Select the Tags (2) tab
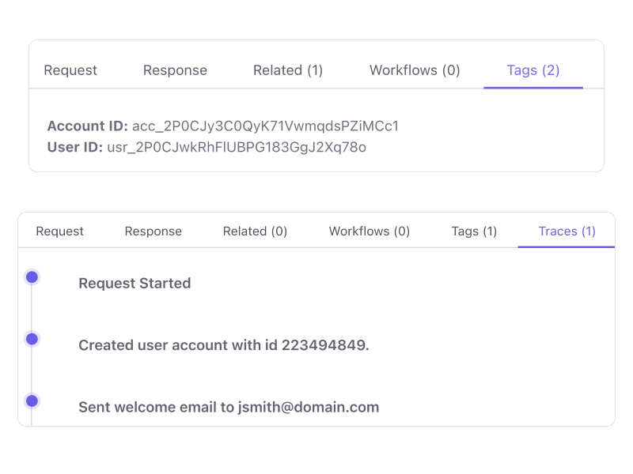This screenshot has width=633, height=474. coord(533,70)
